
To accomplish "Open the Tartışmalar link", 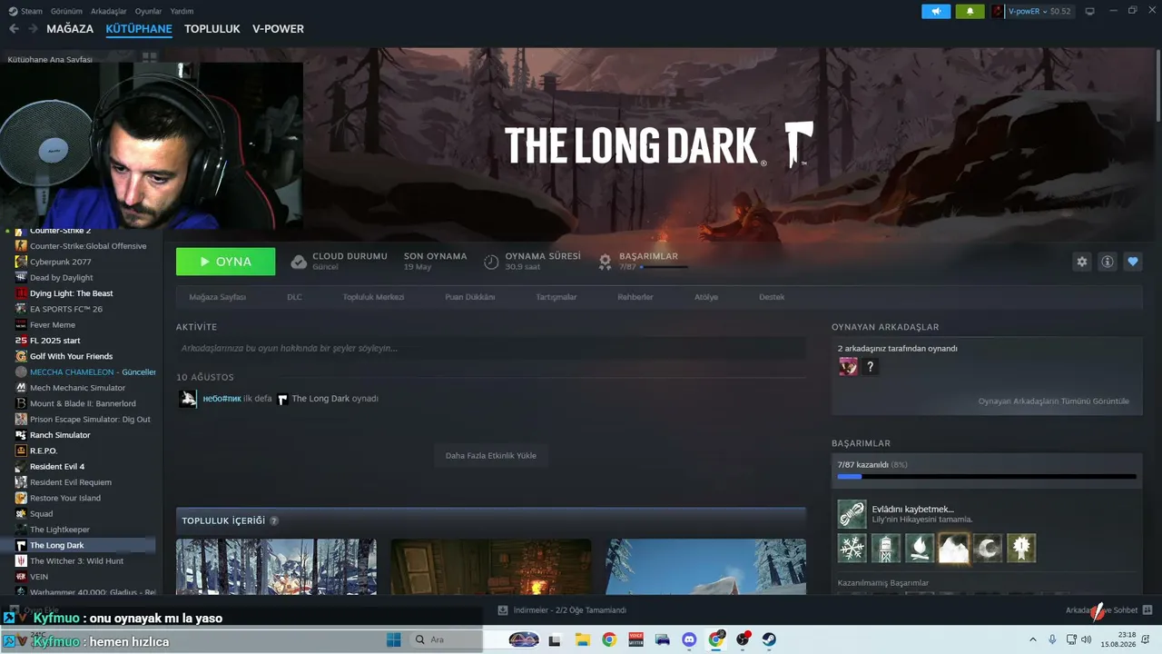I will [556, 297].
